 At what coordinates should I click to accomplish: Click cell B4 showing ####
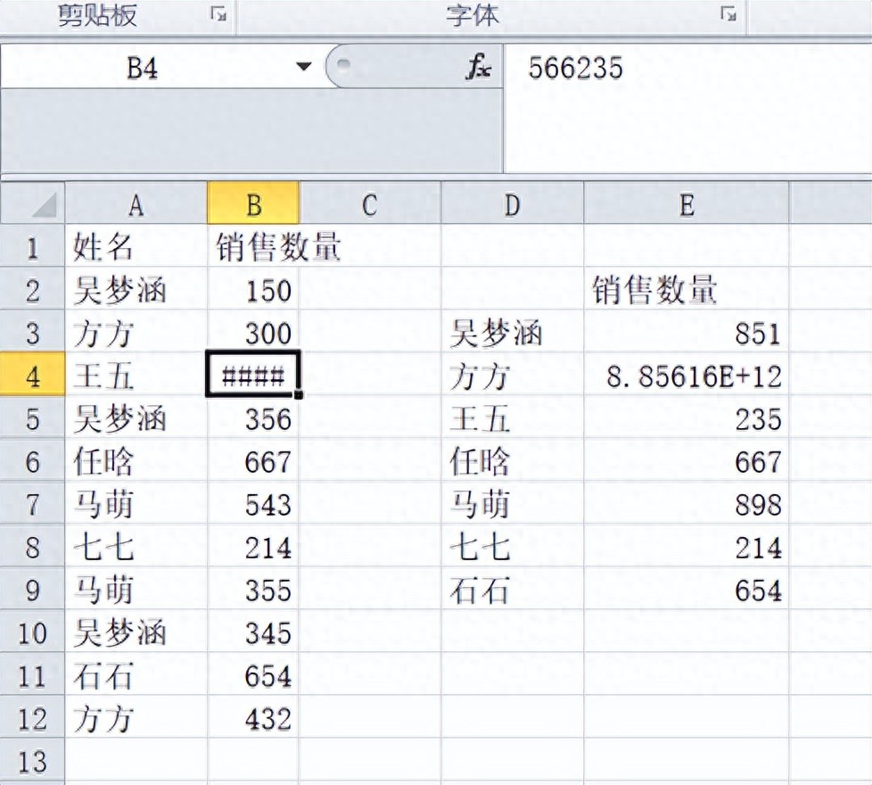pos(253,376)
